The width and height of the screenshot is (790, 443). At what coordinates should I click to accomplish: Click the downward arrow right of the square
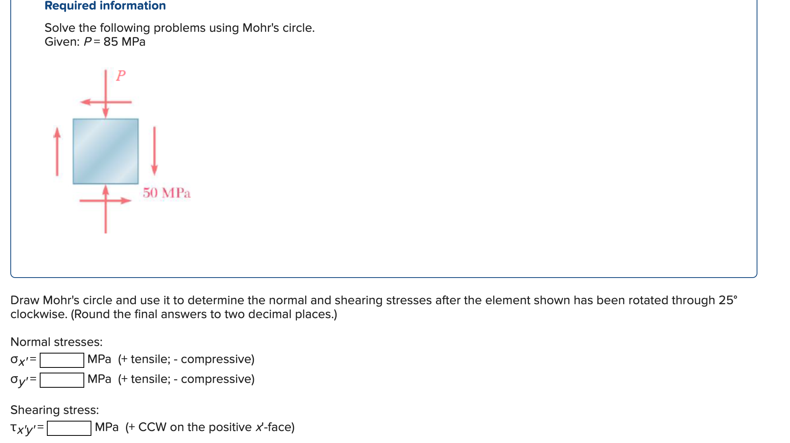[x=154, y=149]
